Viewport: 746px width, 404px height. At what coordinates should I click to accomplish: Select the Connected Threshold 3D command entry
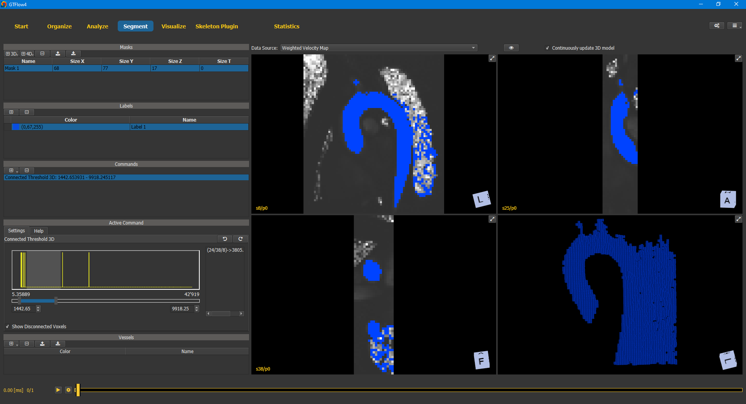click(x=126, y=178)
